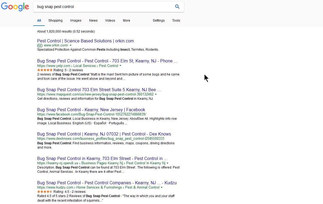323x204 pixels.
Task: Click the www.orkin.com green URL
Action: click(x=56, y=45)
